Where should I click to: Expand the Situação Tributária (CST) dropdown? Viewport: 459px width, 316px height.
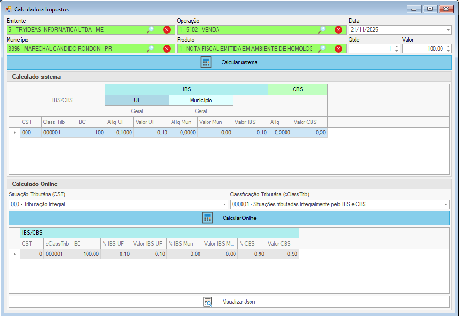225,204
